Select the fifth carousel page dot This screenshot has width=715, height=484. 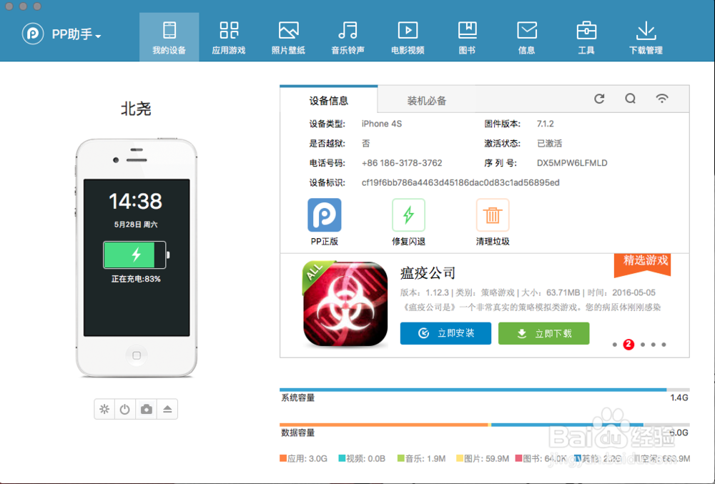(x=664, y=345)
